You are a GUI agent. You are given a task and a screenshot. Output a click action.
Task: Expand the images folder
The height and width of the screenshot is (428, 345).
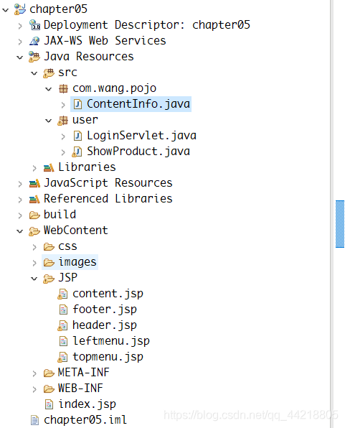34,263
